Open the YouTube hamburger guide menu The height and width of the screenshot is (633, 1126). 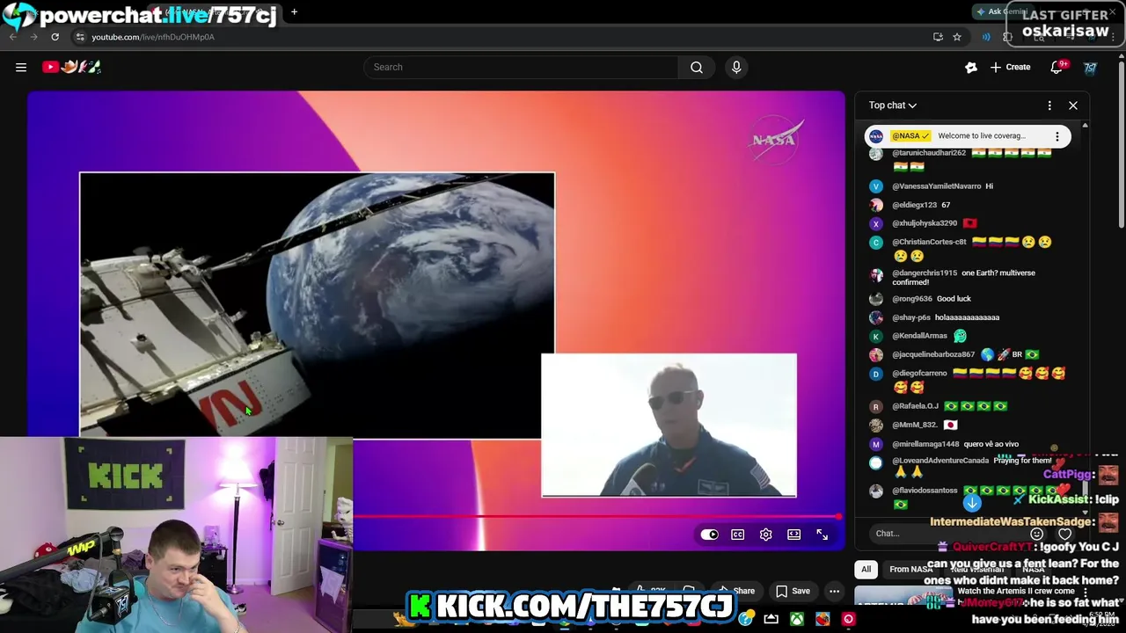pyautogui.click(x=21, y=67)
